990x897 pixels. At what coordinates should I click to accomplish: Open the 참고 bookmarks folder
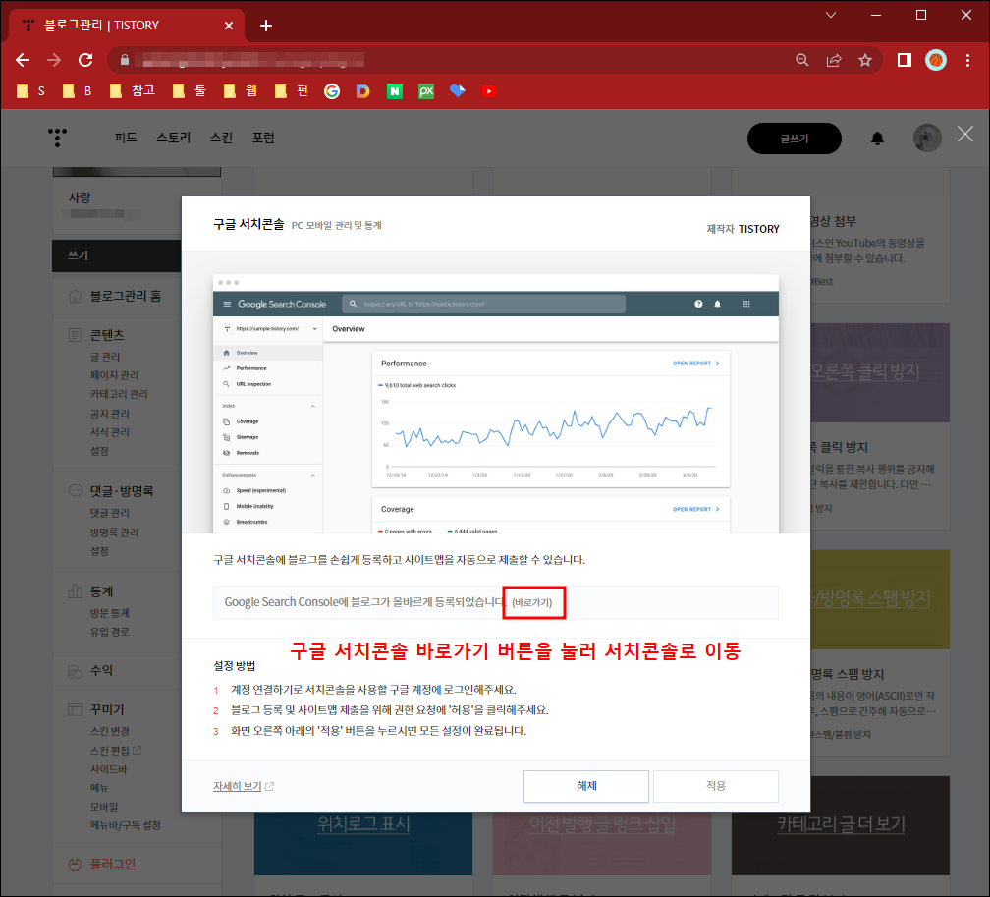point(131,89)
